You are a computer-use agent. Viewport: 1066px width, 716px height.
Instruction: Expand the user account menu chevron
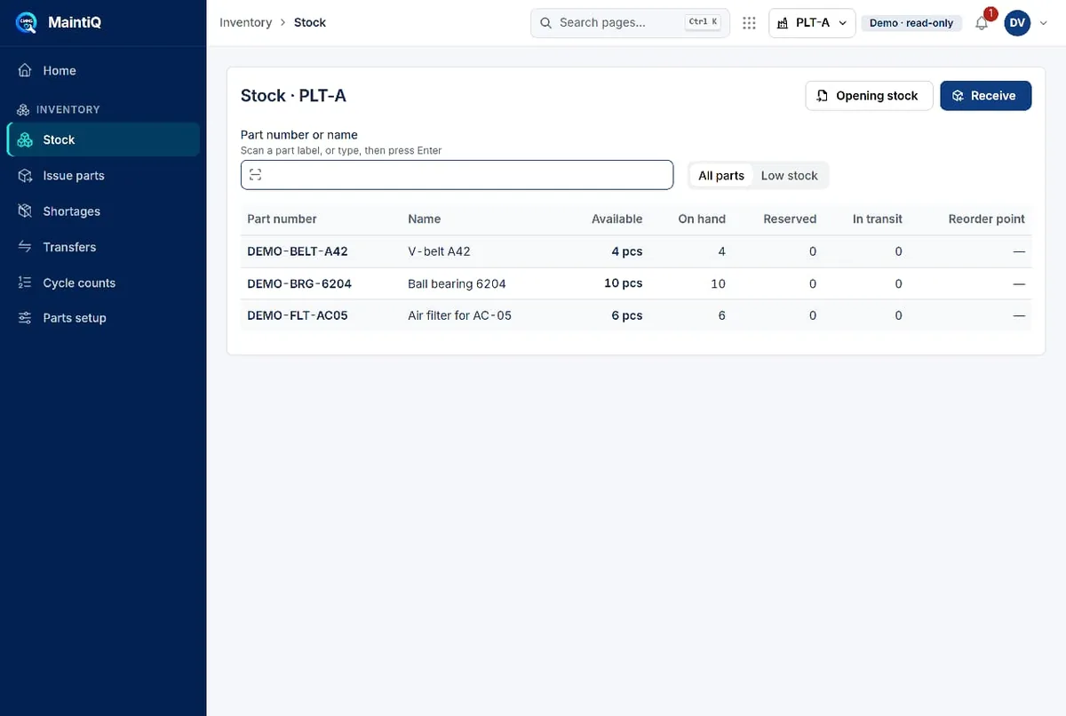1043,23
